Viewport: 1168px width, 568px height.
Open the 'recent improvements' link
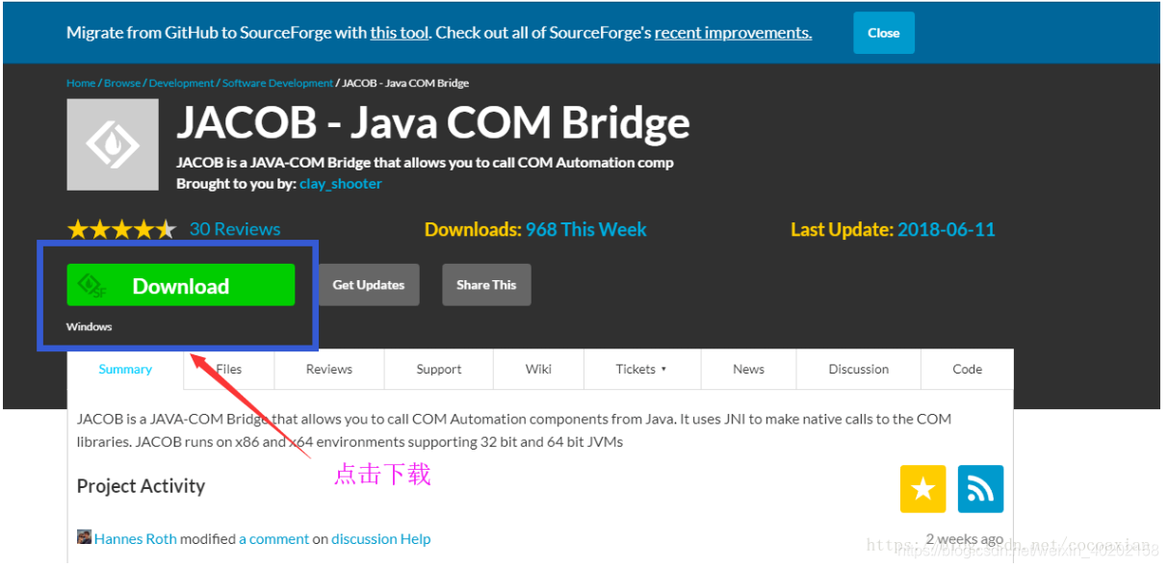pyautogui.click(x=733, y=33)
